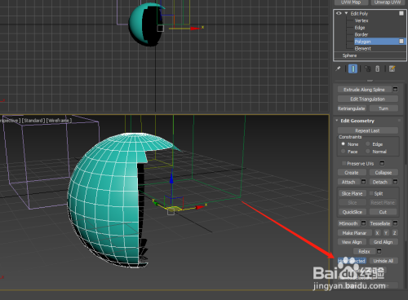Click the Turn button
Screen dimensions: 408x300
click(384, 108)
